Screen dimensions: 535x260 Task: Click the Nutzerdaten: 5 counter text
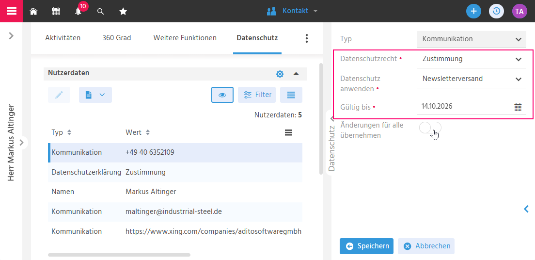(278, 115)
